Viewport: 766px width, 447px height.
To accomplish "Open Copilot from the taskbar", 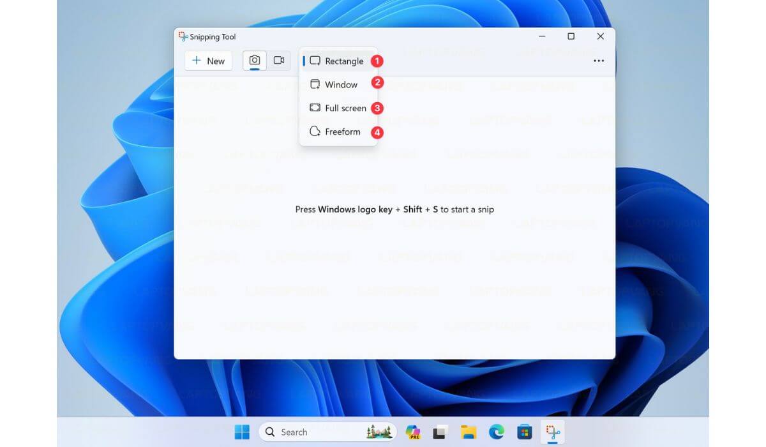I will [413, 432].
